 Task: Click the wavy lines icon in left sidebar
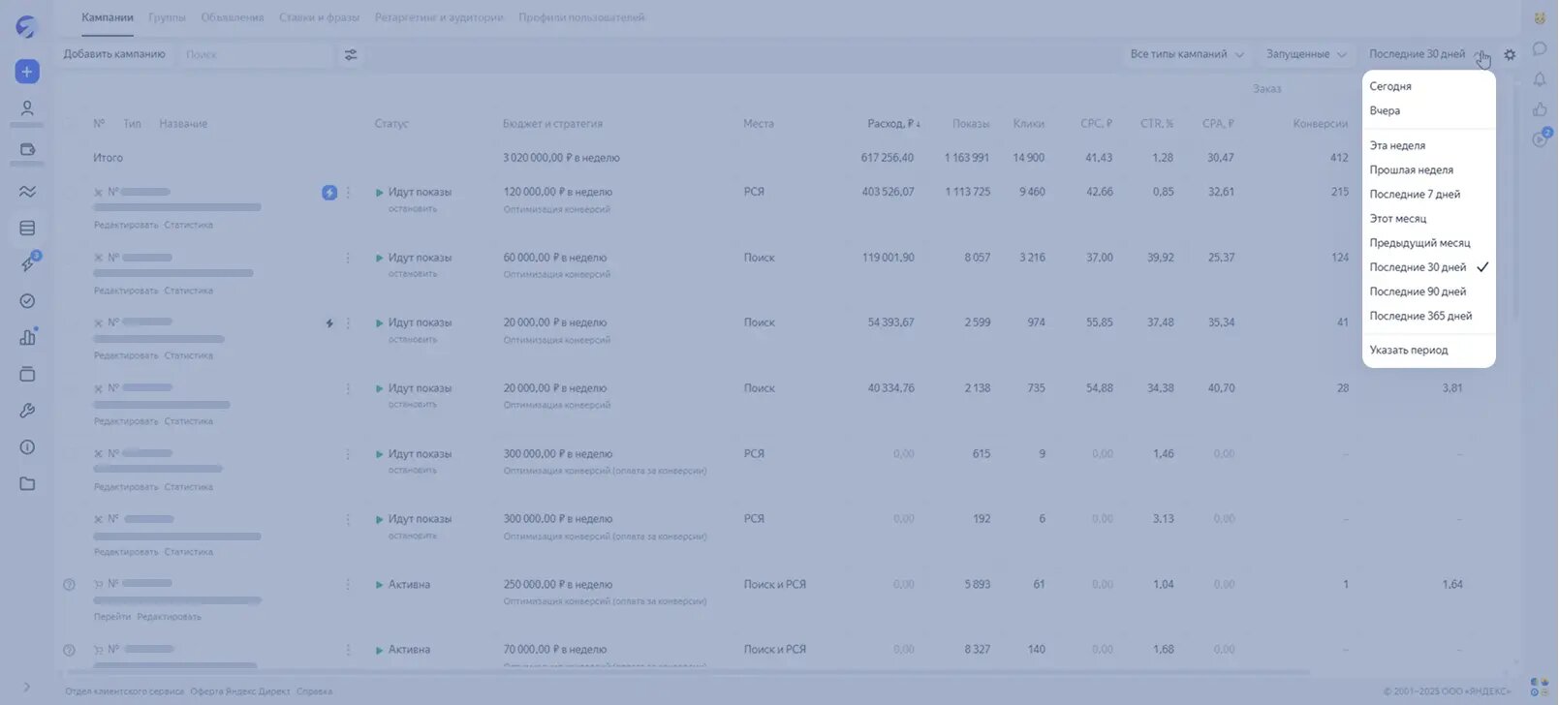pyautogui.click(x=27, y=192)
